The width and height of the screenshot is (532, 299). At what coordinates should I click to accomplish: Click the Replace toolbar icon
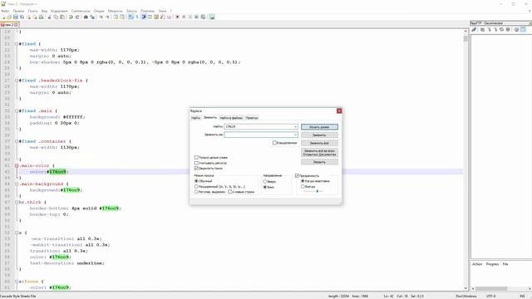point(92,17)
